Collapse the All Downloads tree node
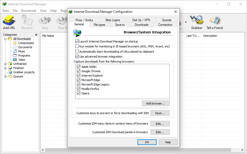247x154 pixels. tap(5, 39)
